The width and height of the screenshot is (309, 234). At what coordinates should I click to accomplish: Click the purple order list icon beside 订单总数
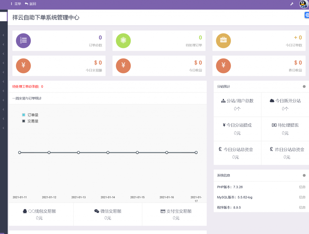point(23,40)
